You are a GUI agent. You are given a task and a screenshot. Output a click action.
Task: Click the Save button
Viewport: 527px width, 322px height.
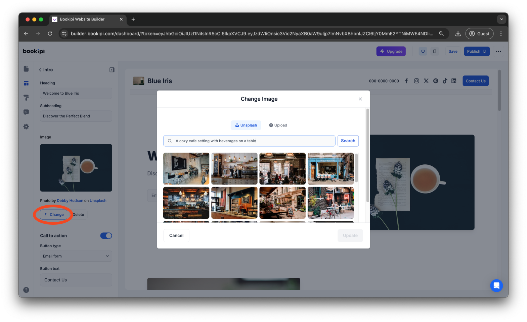[x=453, y=51]
